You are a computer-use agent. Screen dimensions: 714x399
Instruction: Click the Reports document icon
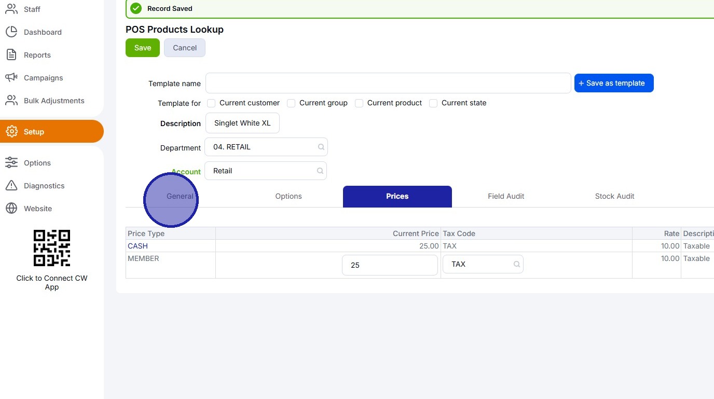pyautogui.click(x=11, y=54)
